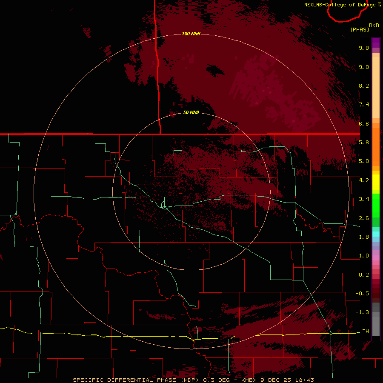This screenshot has height=383, width=383.
Task: Select the 7.4 scale label
Action: [x=364, y=105]
